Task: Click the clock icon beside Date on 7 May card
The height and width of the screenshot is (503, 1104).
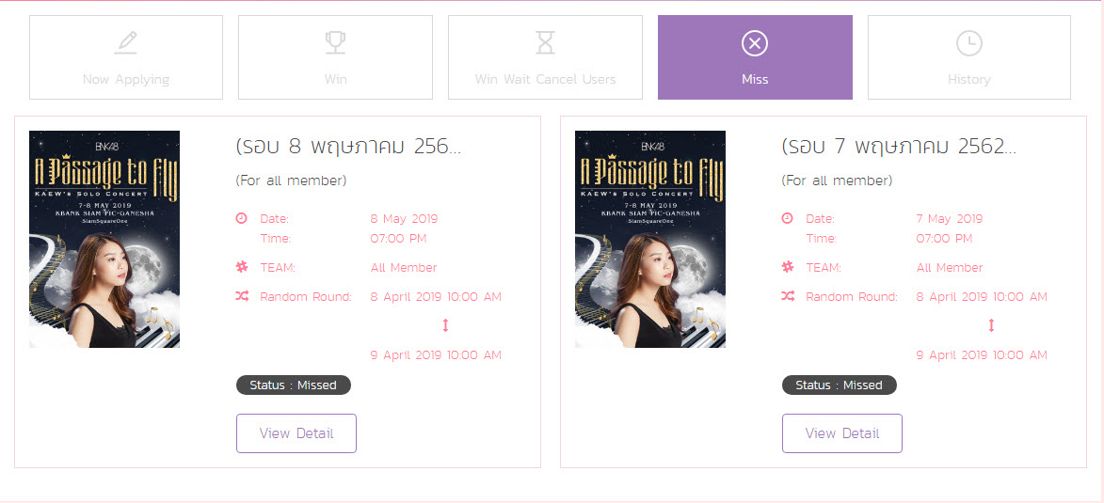Action: tap(787, 219)
